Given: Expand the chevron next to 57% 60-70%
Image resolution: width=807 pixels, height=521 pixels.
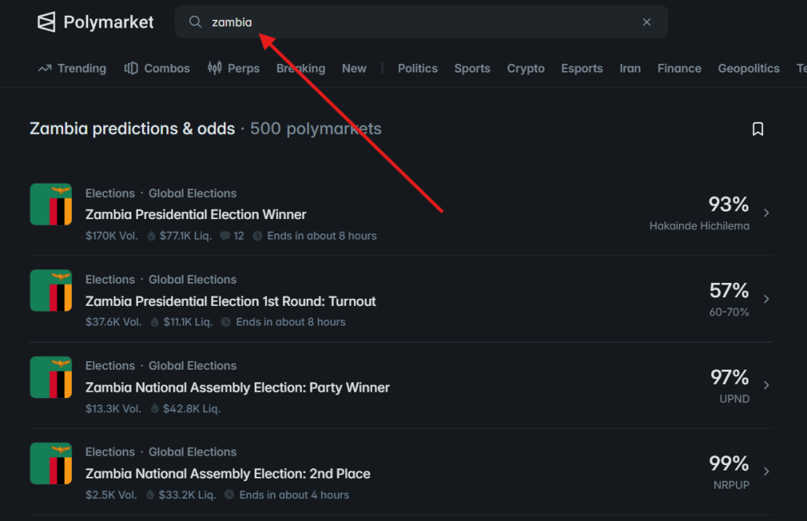Looking at the screenshot, I should click(x=766, y=299).
